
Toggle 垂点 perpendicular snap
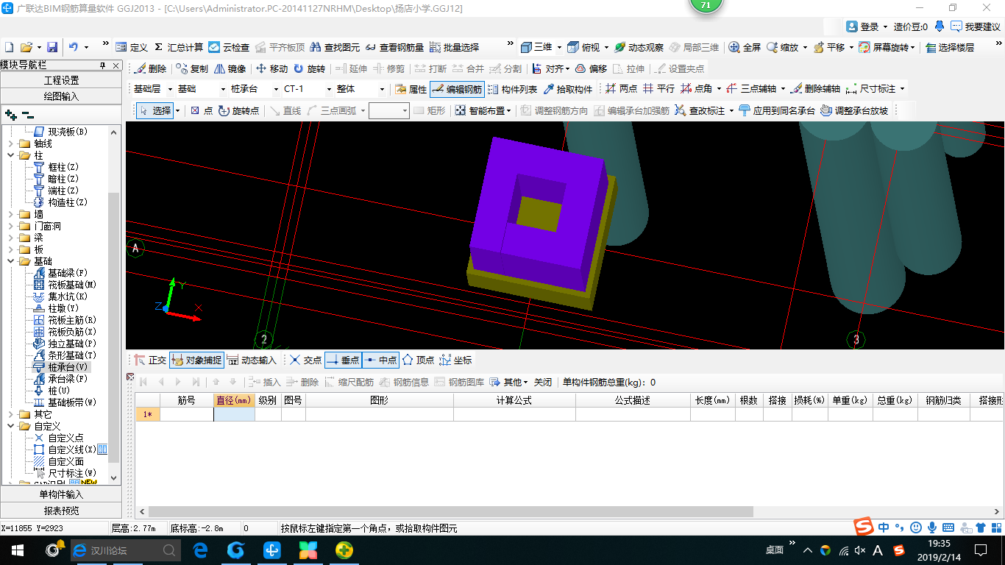click(x=343, y=360)
